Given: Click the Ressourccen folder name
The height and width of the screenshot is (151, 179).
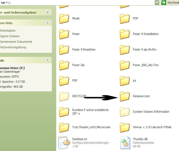Looking at the screenshot, I should tap(141, 96).
